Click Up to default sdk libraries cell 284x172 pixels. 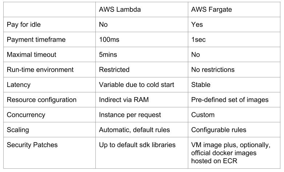pos(137,145)
